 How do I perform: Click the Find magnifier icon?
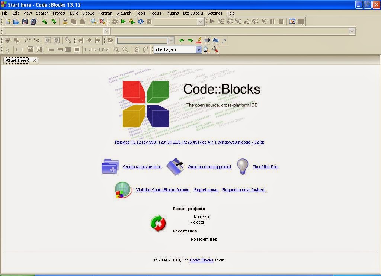click(93, 22)
